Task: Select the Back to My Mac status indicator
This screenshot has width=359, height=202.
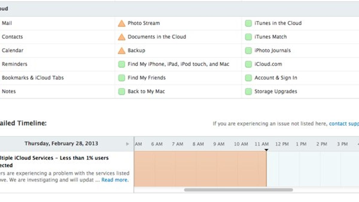Action: [121, 91]
